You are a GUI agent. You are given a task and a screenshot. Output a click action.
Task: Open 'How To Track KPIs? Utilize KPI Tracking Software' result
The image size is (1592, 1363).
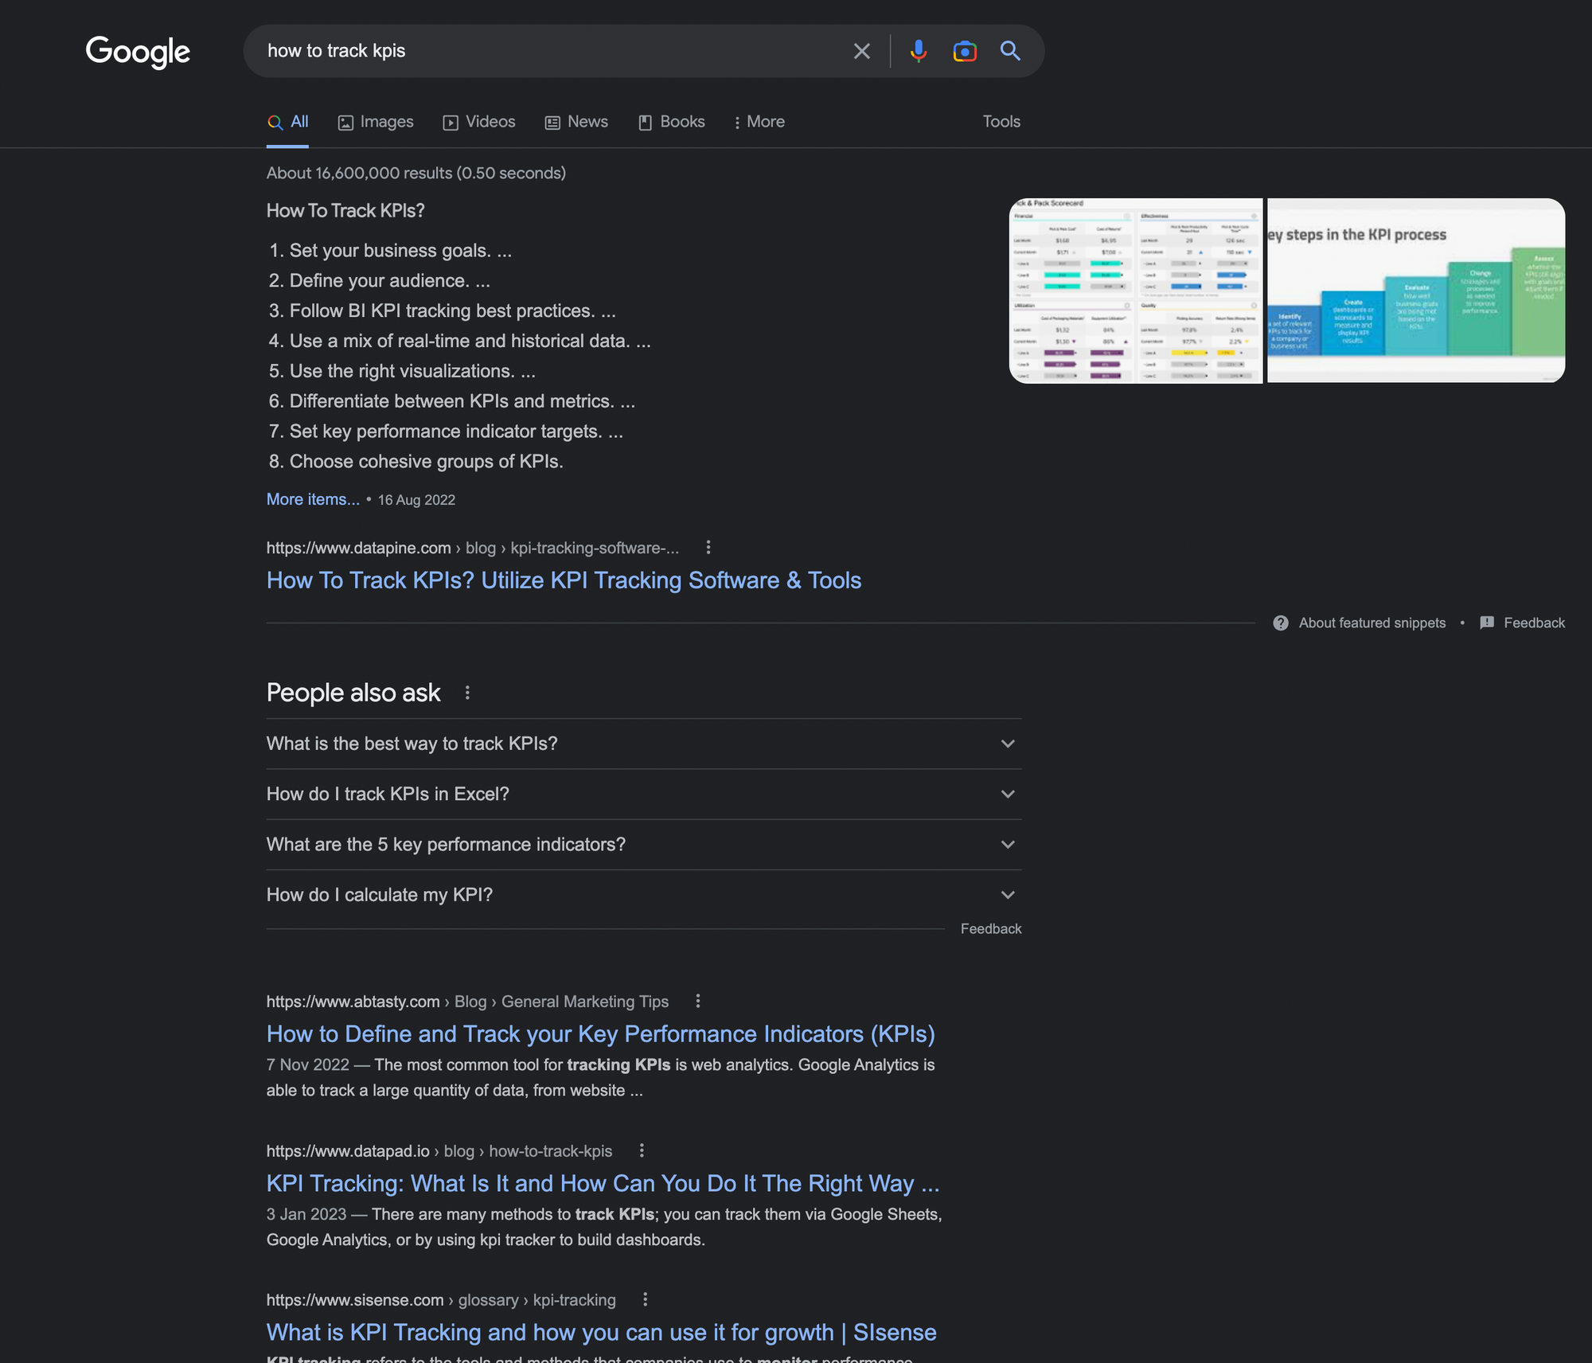tap(564, 580)
